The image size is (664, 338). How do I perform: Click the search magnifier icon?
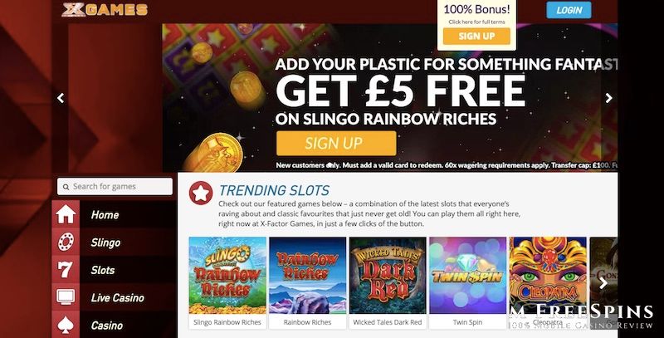click(66, 187)
